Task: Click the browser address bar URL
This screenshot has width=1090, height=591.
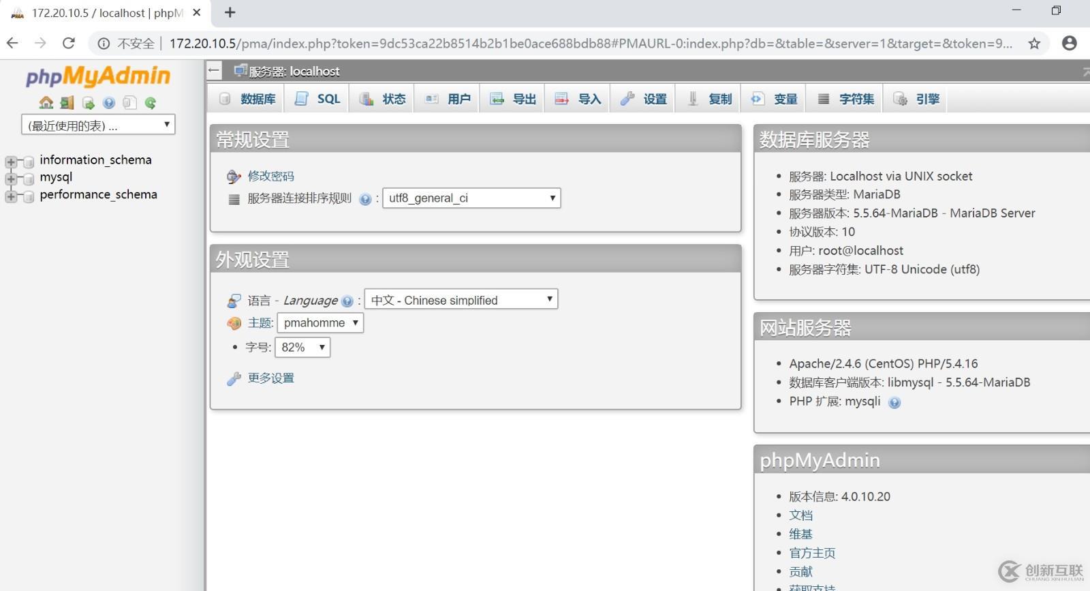Action: coord(591,44)
